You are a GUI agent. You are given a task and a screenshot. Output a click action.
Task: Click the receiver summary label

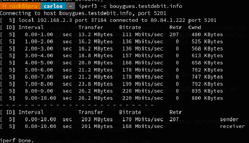click(x=232, y=126)
